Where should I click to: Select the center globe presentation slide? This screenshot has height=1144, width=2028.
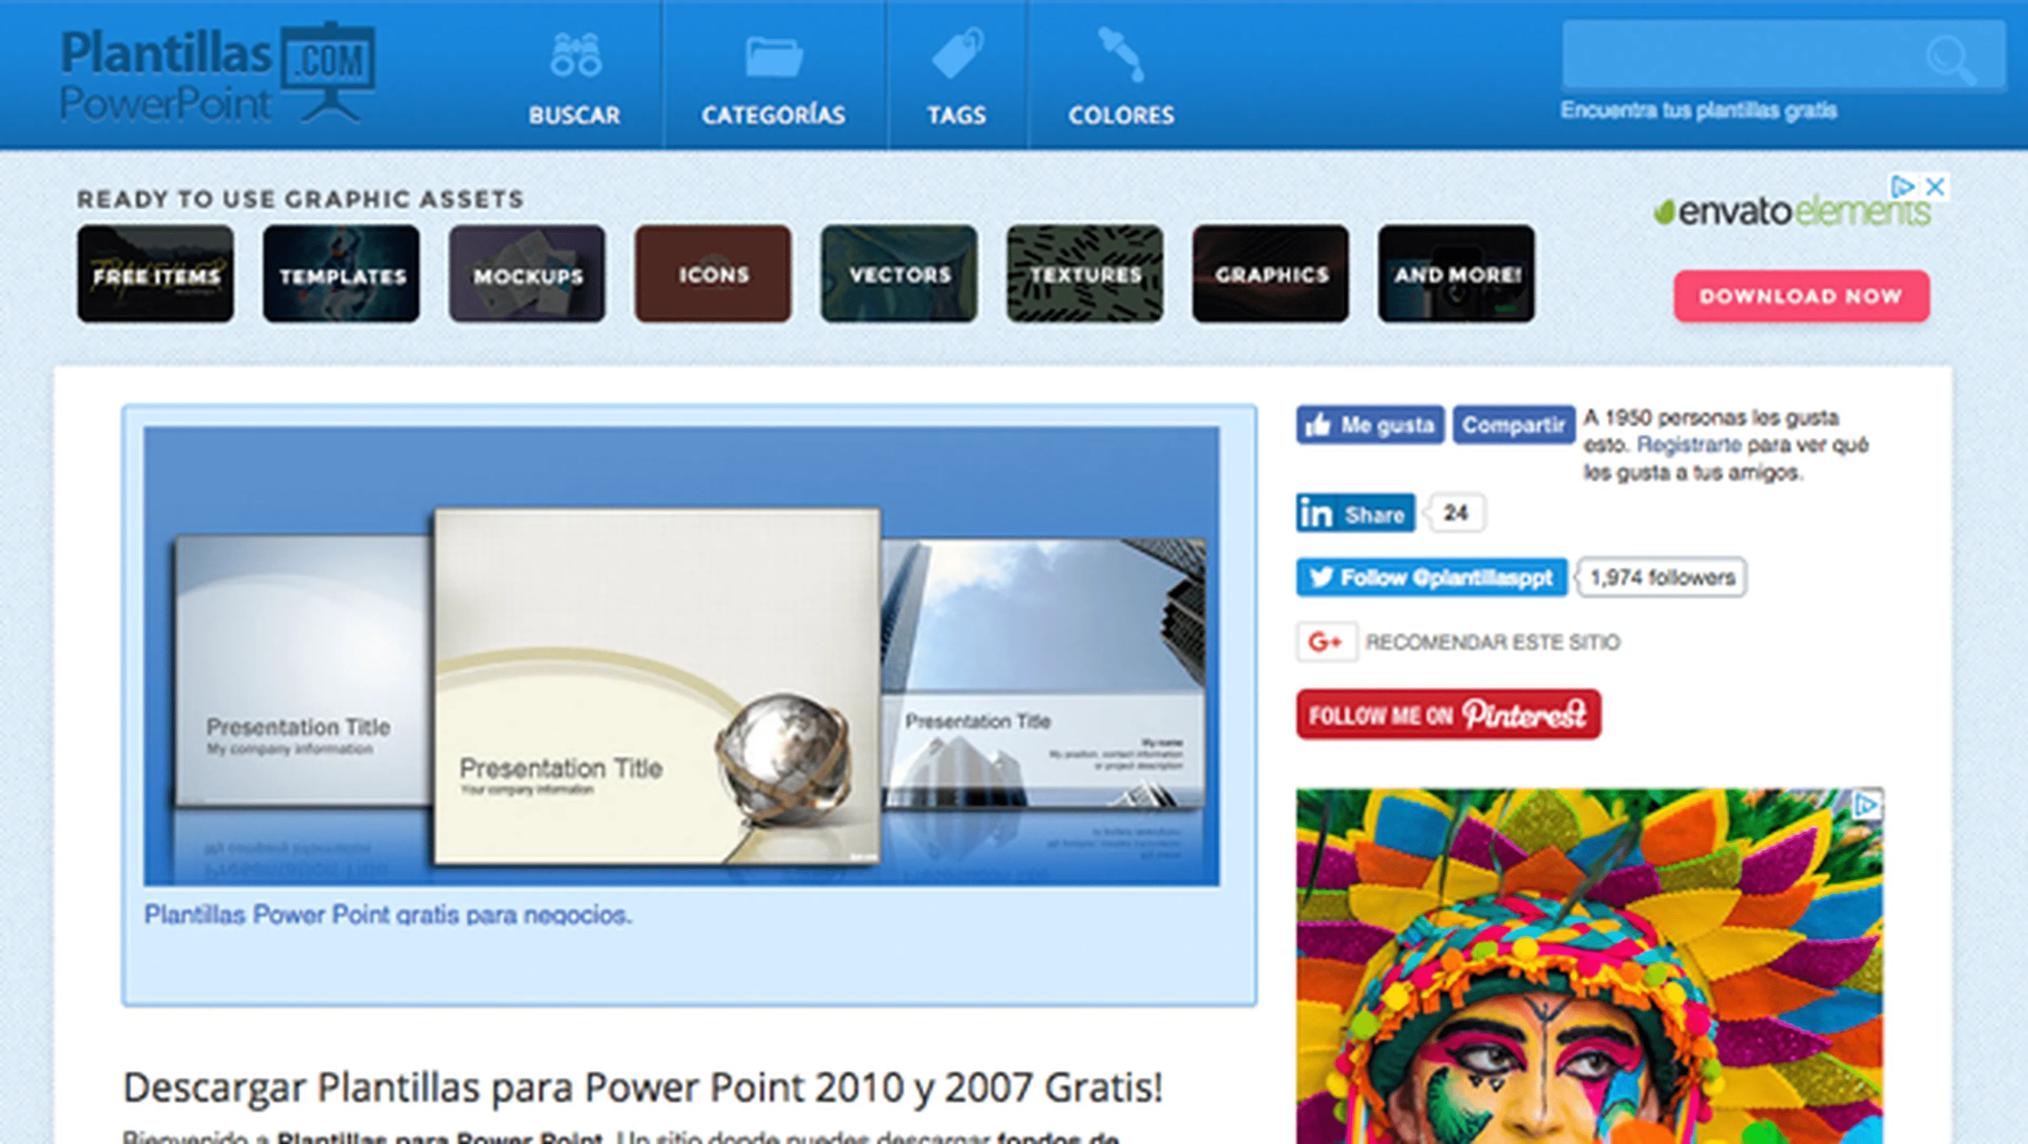[x=658, y=687]
